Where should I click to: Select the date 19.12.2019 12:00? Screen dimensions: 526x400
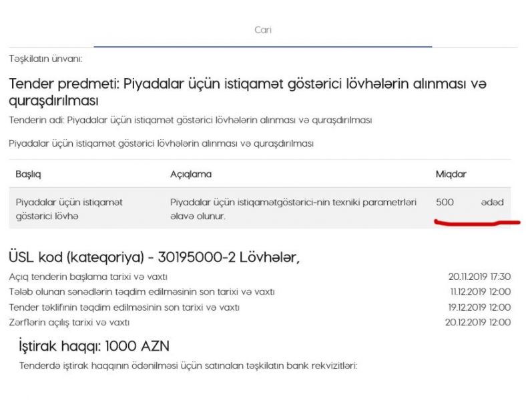(x=479, y=307)
